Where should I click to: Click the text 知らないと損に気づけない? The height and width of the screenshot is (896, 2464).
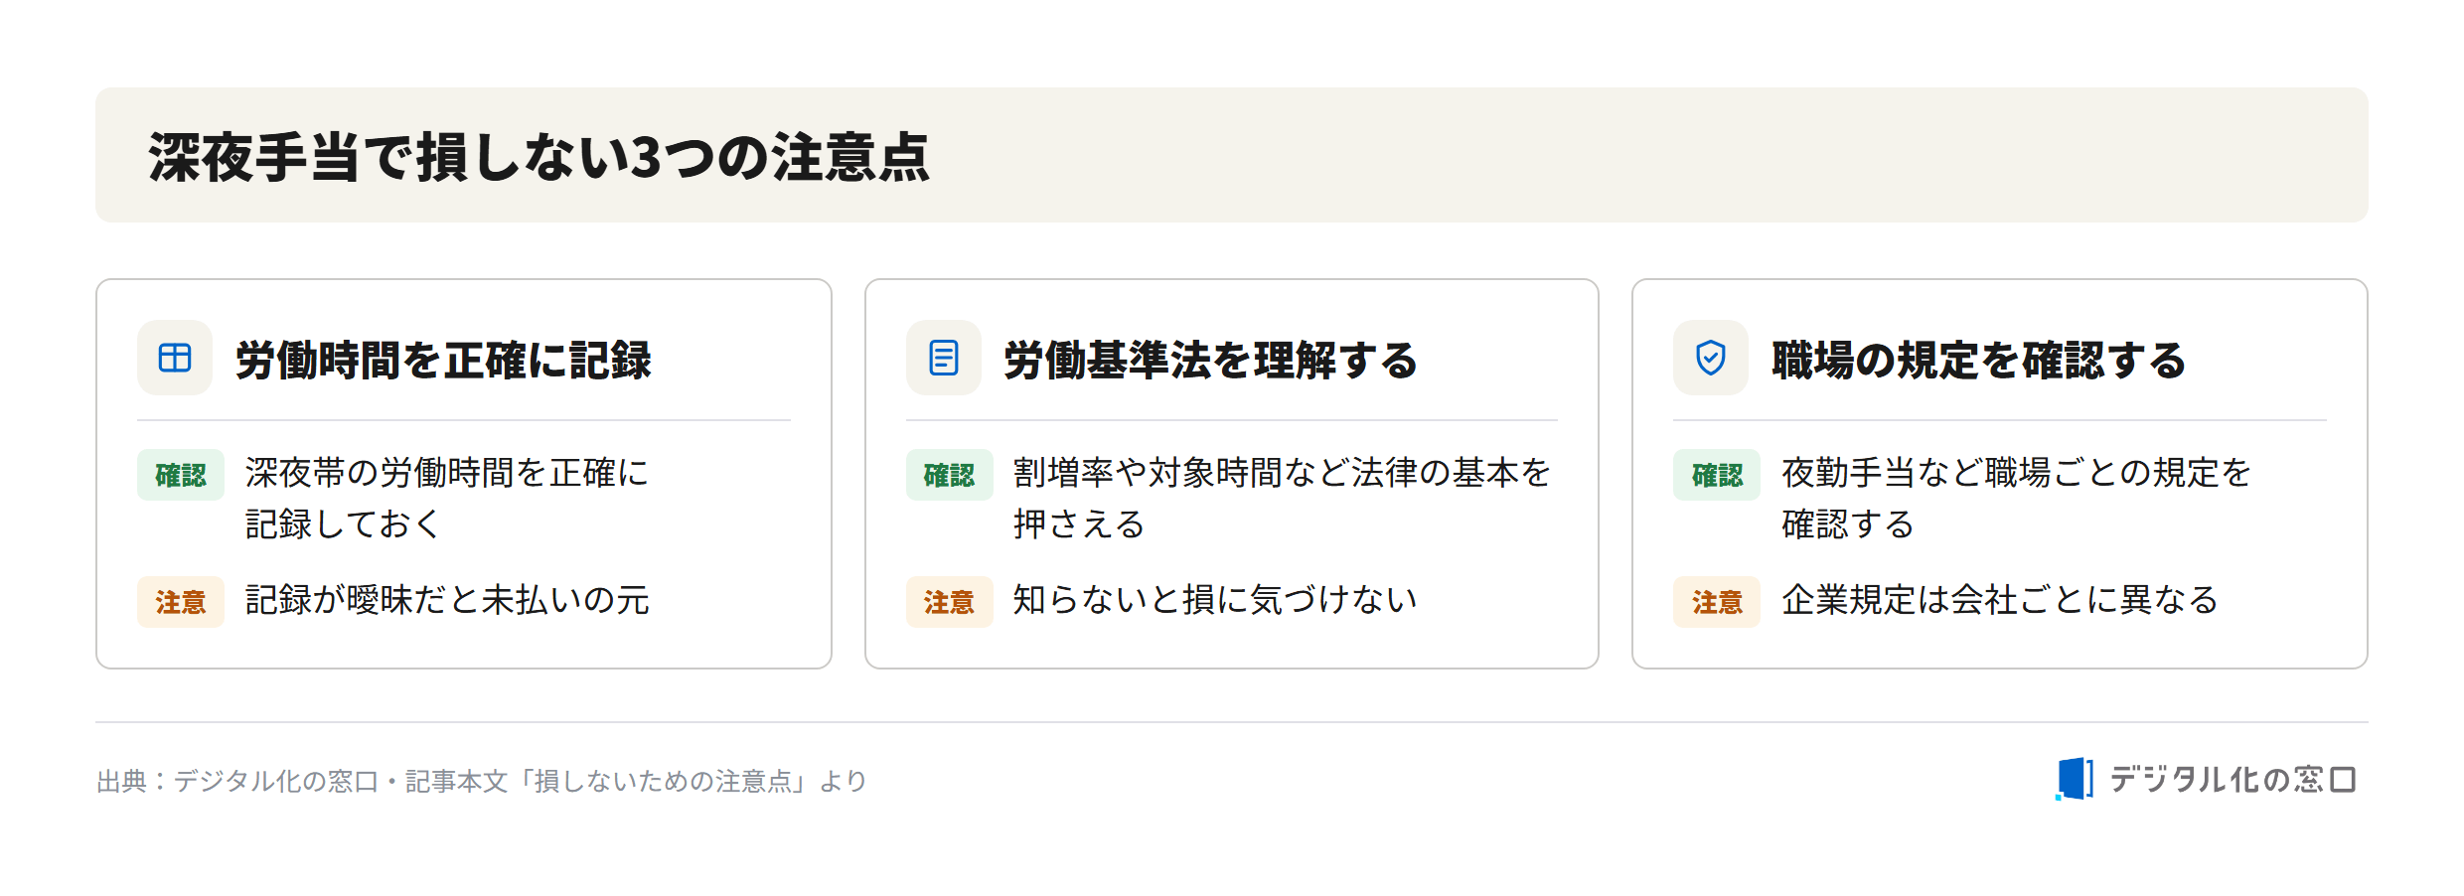(x=1215, y=600)
